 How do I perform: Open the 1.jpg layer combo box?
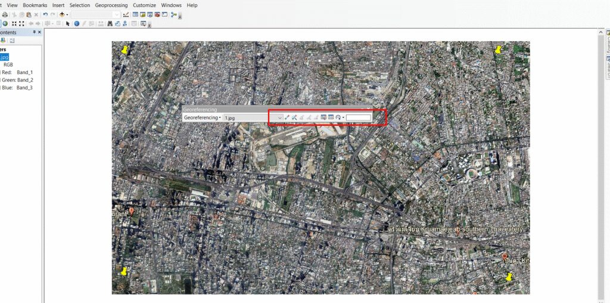[253, 118]
